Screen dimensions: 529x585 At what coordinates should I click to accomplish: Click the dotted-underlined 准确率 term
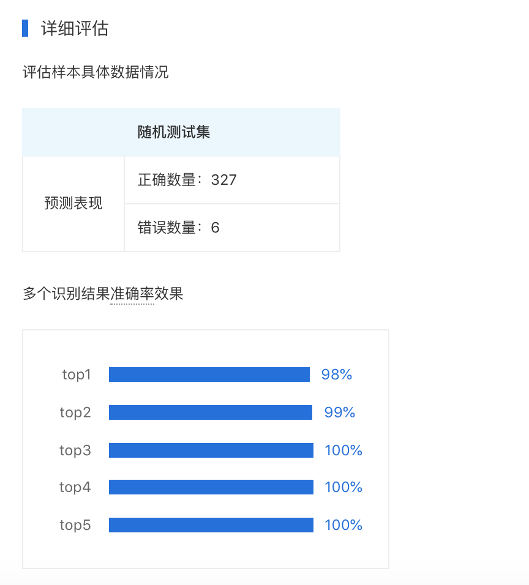point(132,294)
